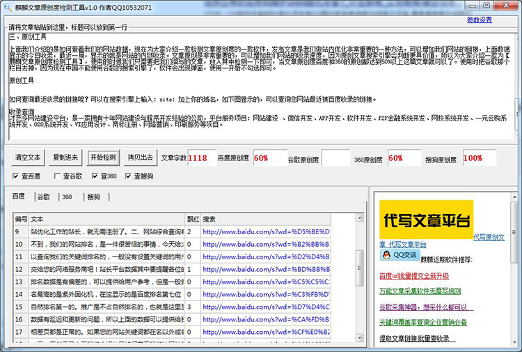This screenshot has height=352, width=522.
Task: Click the 飘红 column header
Action: (x=193, y=220)
